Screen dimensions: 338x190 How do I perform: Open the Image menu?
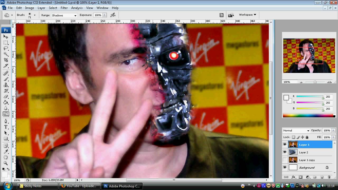[x=30, y=8]
